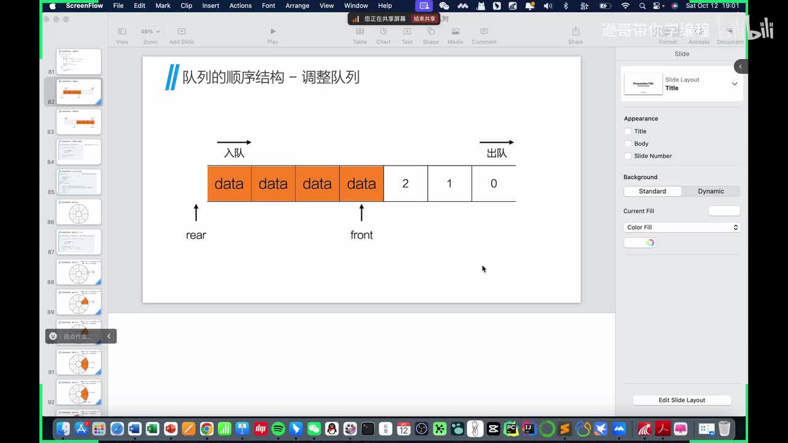Open the Actions menu

pyautogui.click(x=240, y=6)
